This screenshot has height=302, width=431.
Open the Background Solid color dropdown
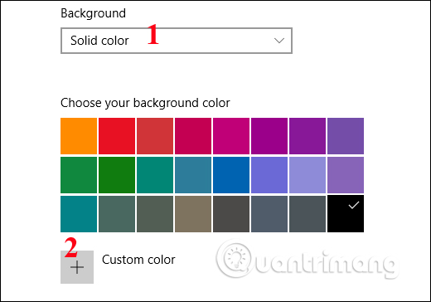click(x=177, y=41)
